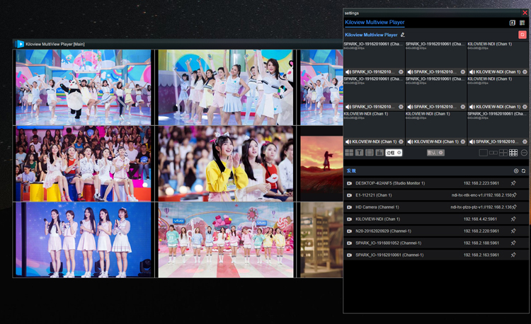Open more layouts via the ellipsis circle icon
This screenshot has width=531, height=324.
coord(524,153)
